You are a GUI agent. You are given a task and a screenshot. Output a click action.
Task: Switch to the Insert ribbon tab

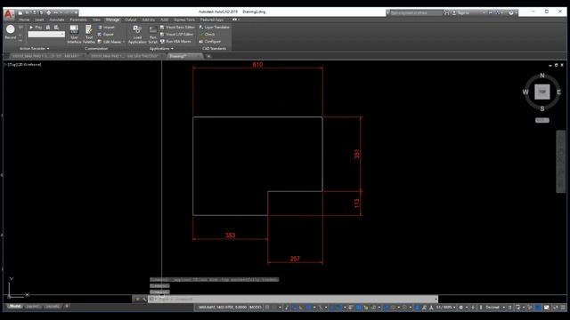(x=39, y=20)
